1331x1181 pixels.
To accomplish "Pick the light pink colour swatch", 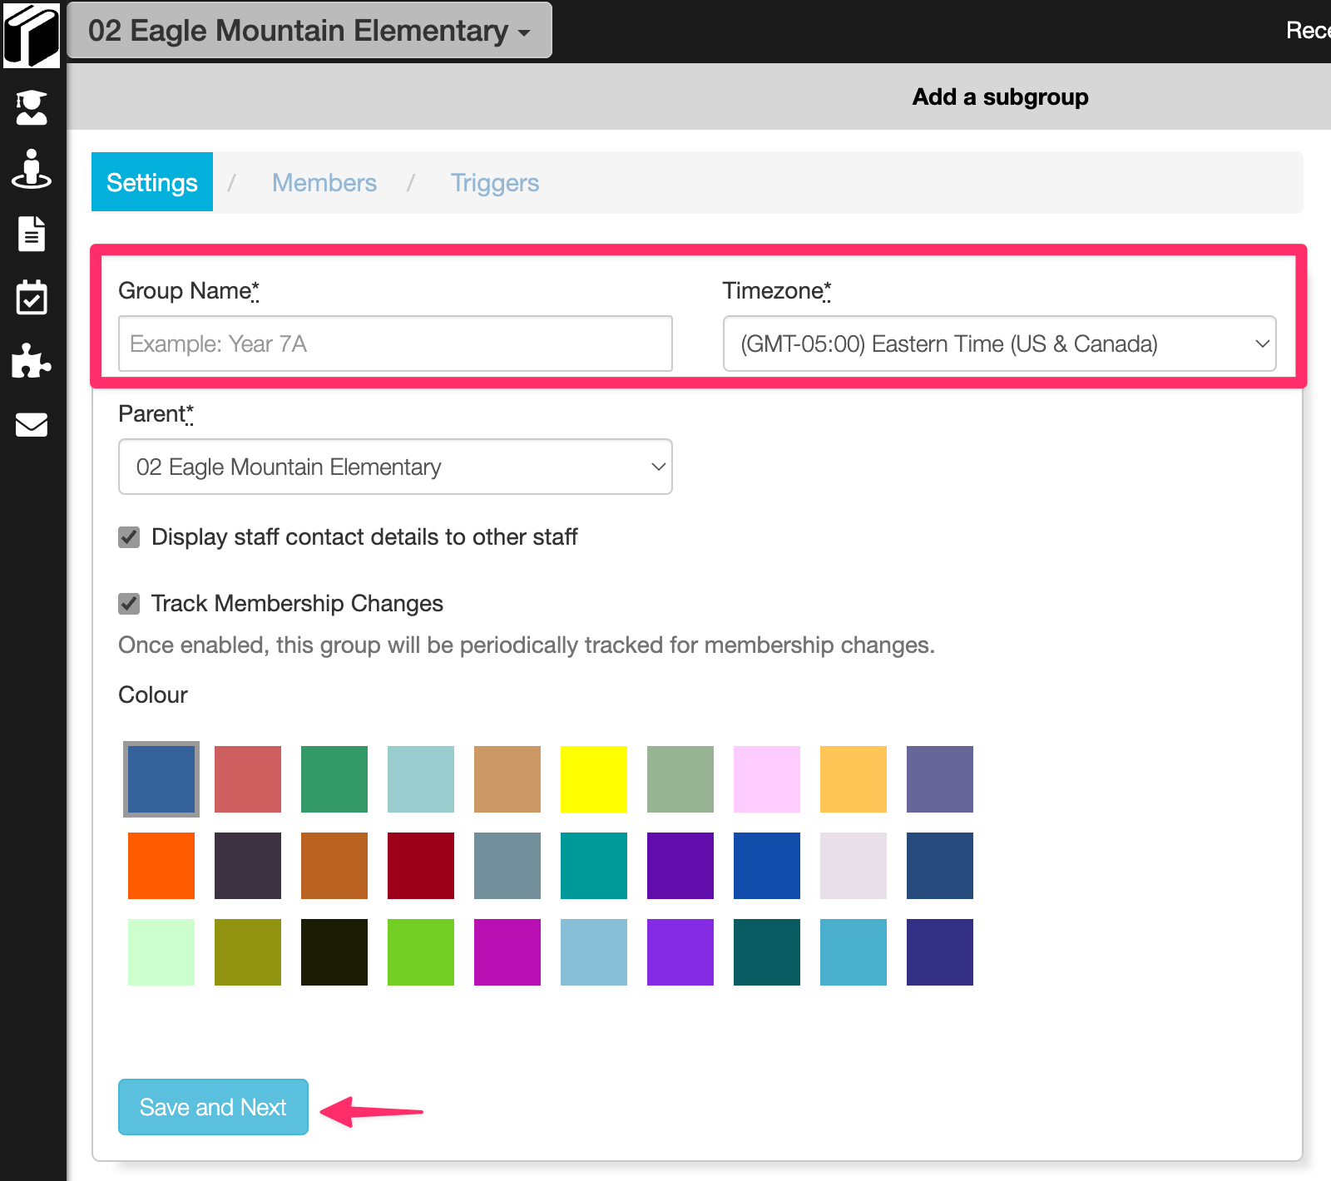I will [x=767, y=779].
